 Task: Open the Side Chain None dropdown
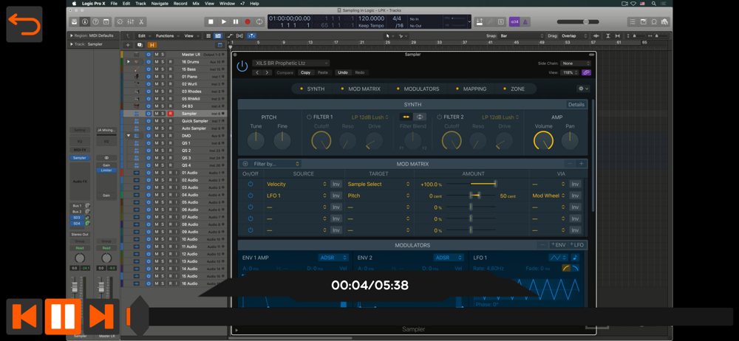pyautogui.click(x=576, y=63)
